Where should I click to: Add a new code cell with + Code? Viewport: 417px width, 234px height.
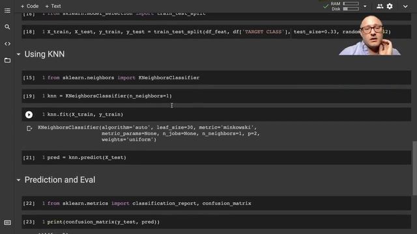tap(29, 6)
